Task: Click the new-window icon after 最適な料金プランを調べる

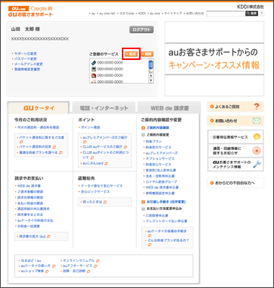Action: click(61, 152)
